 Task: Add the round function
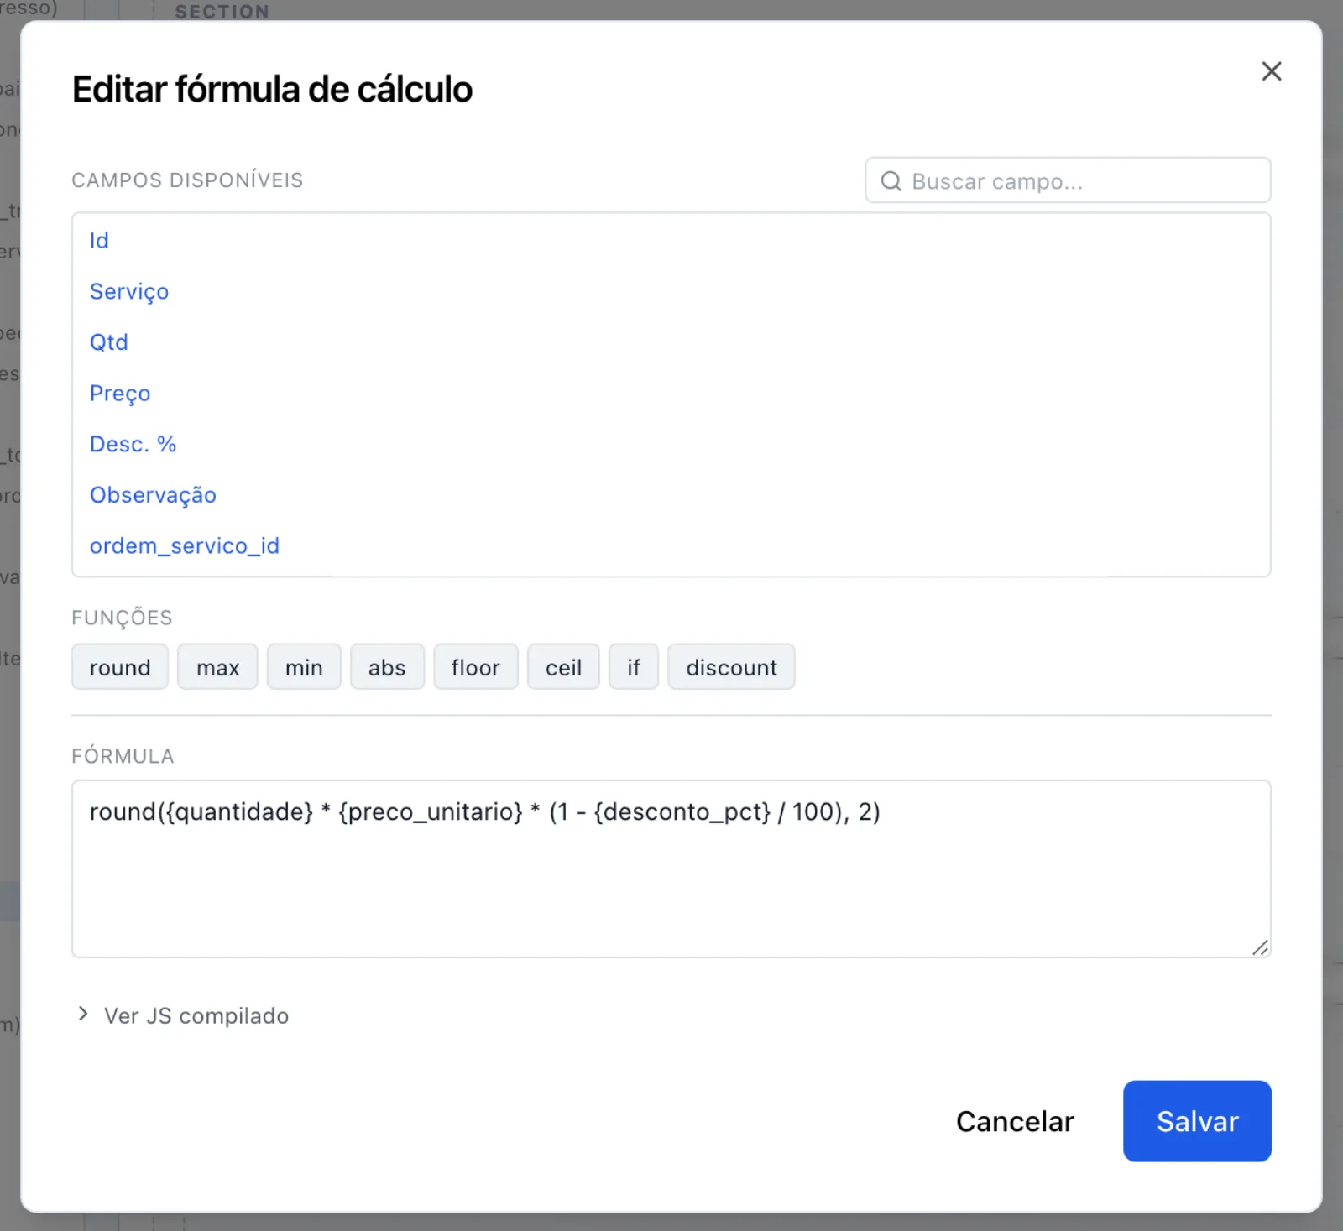[120, 667]
